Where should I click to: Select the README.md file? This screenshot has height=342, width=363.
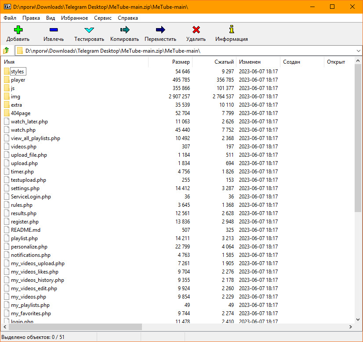click(25, 230)
